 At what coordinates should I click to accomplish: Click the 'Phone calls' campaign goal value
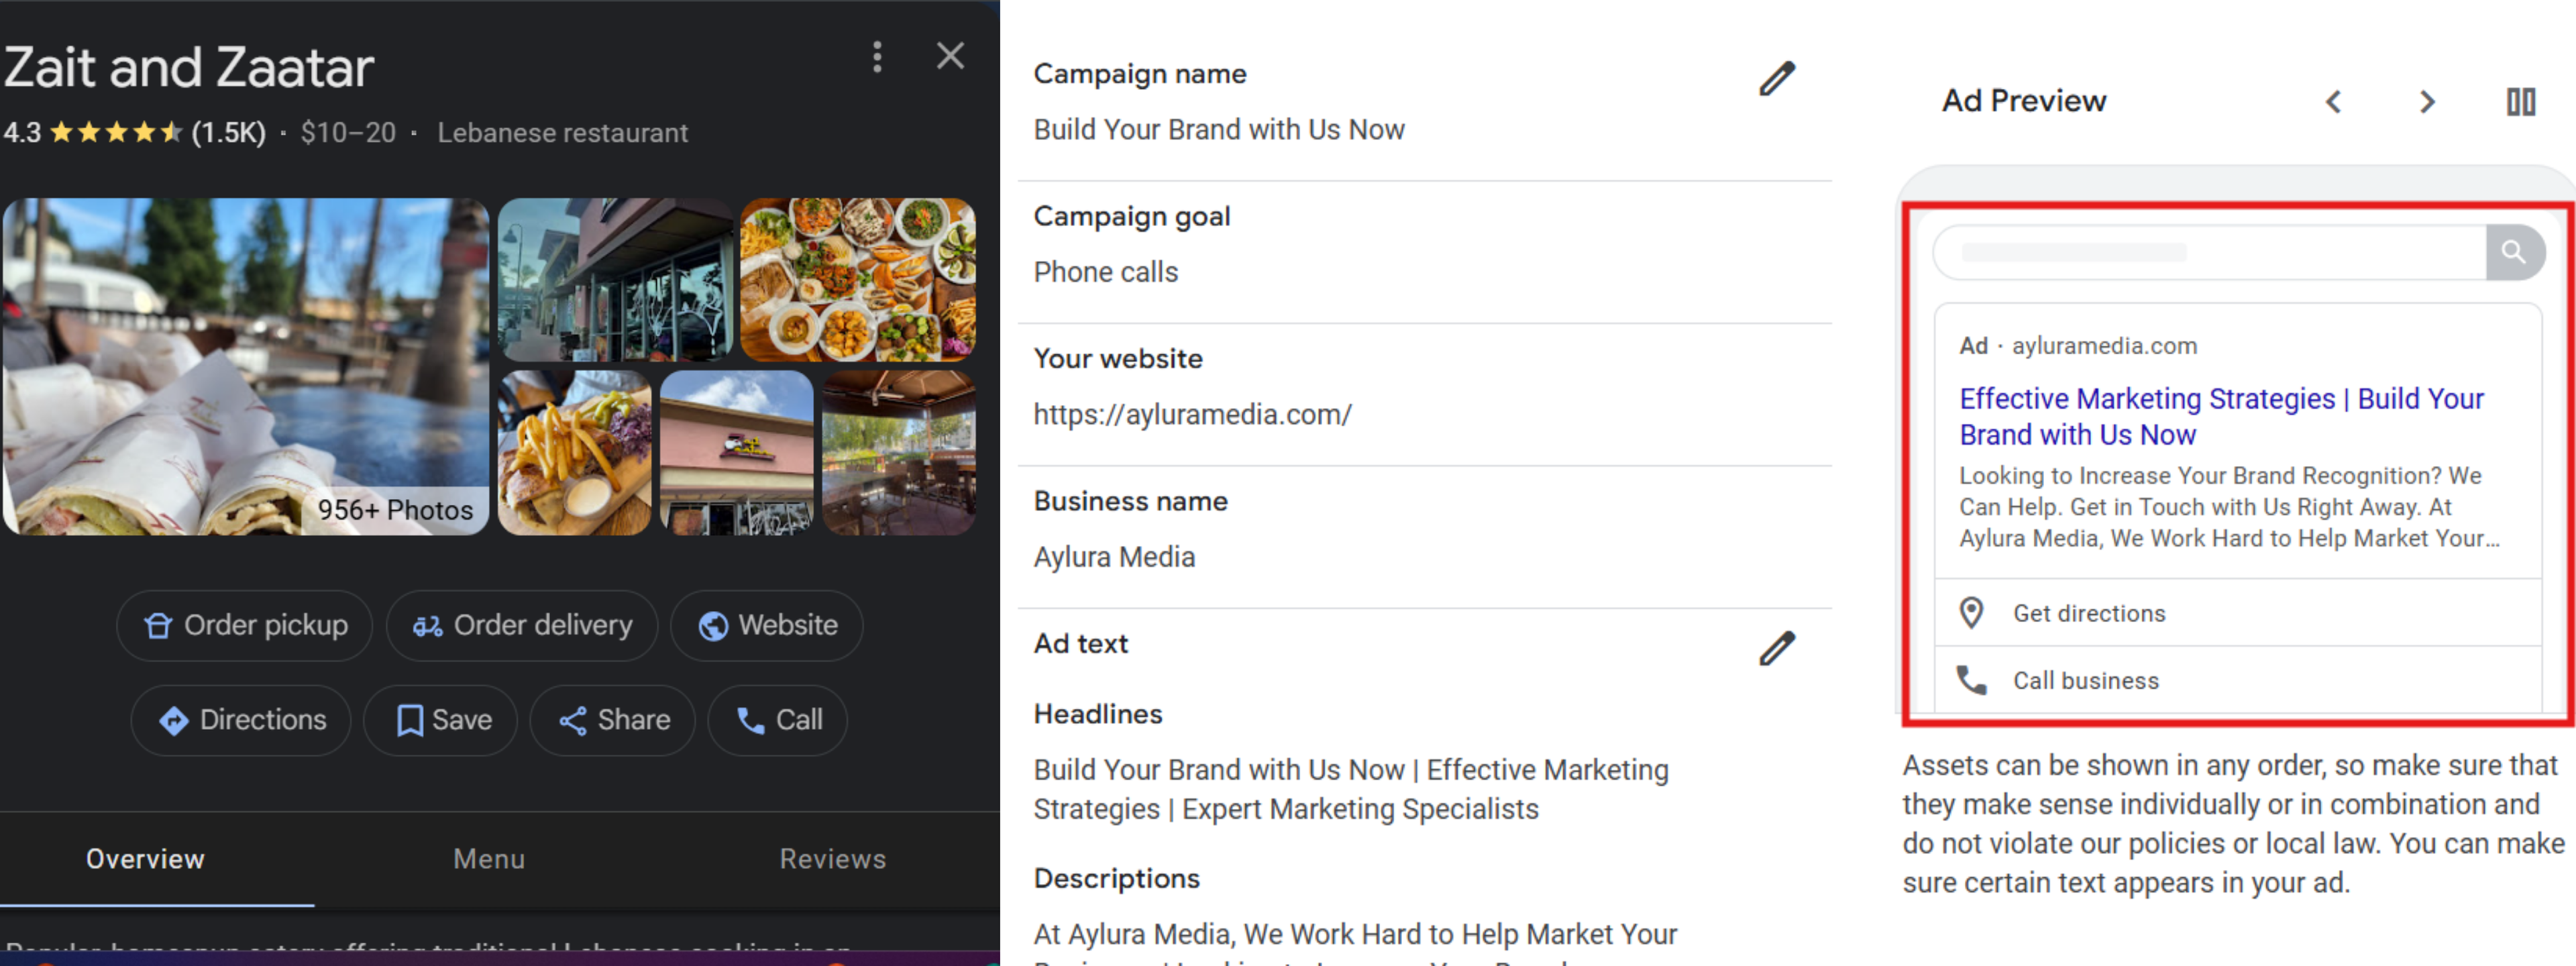[x=1106, y=272]
